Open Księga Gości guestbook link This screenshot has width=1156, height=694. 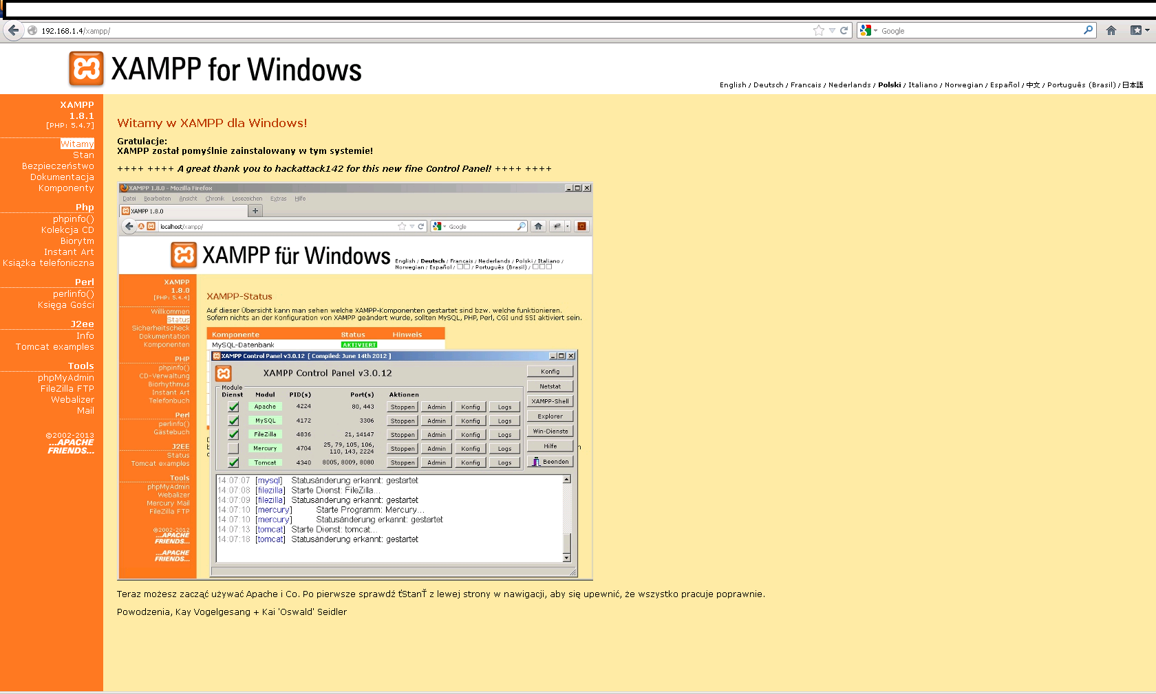click(66, 305)
